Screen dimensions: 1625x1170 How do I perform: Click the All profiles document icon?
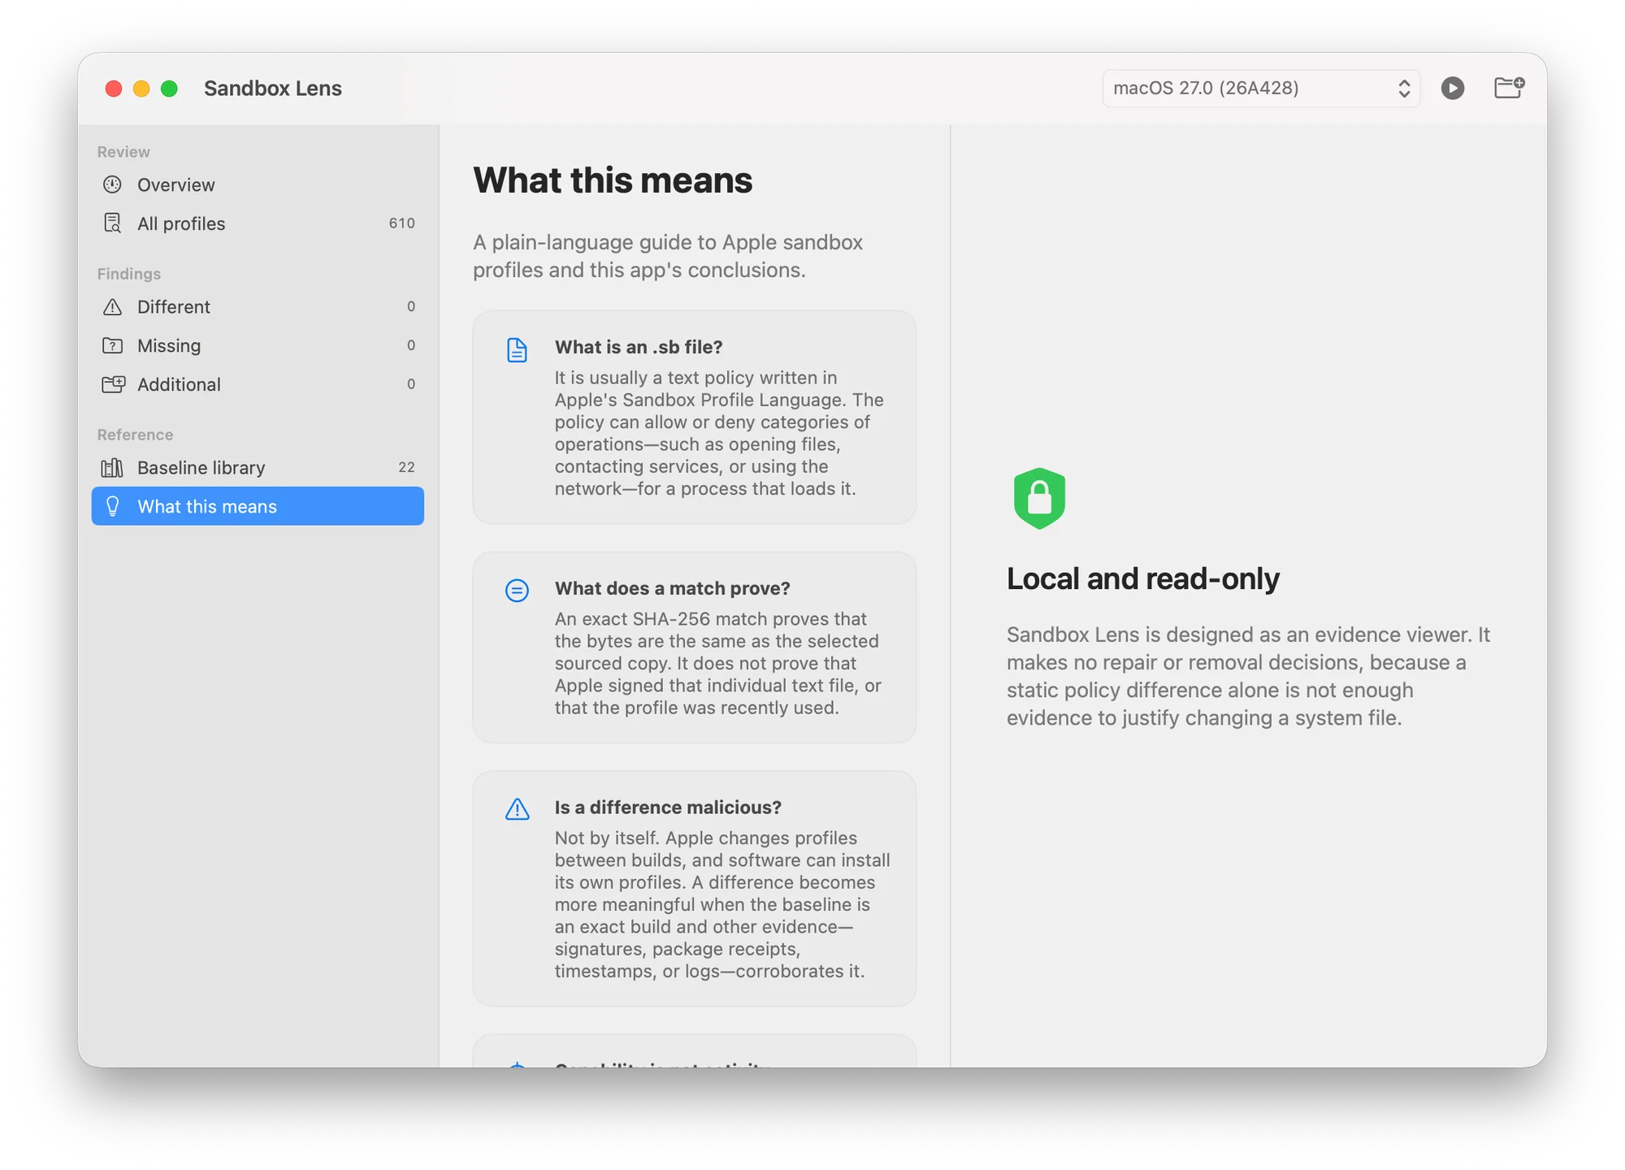(112, 223)
